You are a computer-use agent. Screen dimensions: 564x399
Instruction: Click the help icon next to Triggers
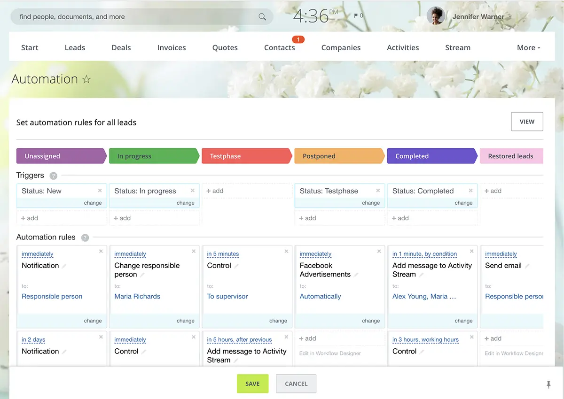[x=54, y=176]
